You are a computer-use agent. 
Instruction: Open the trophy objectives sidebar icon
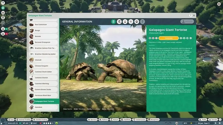(3, 17)
